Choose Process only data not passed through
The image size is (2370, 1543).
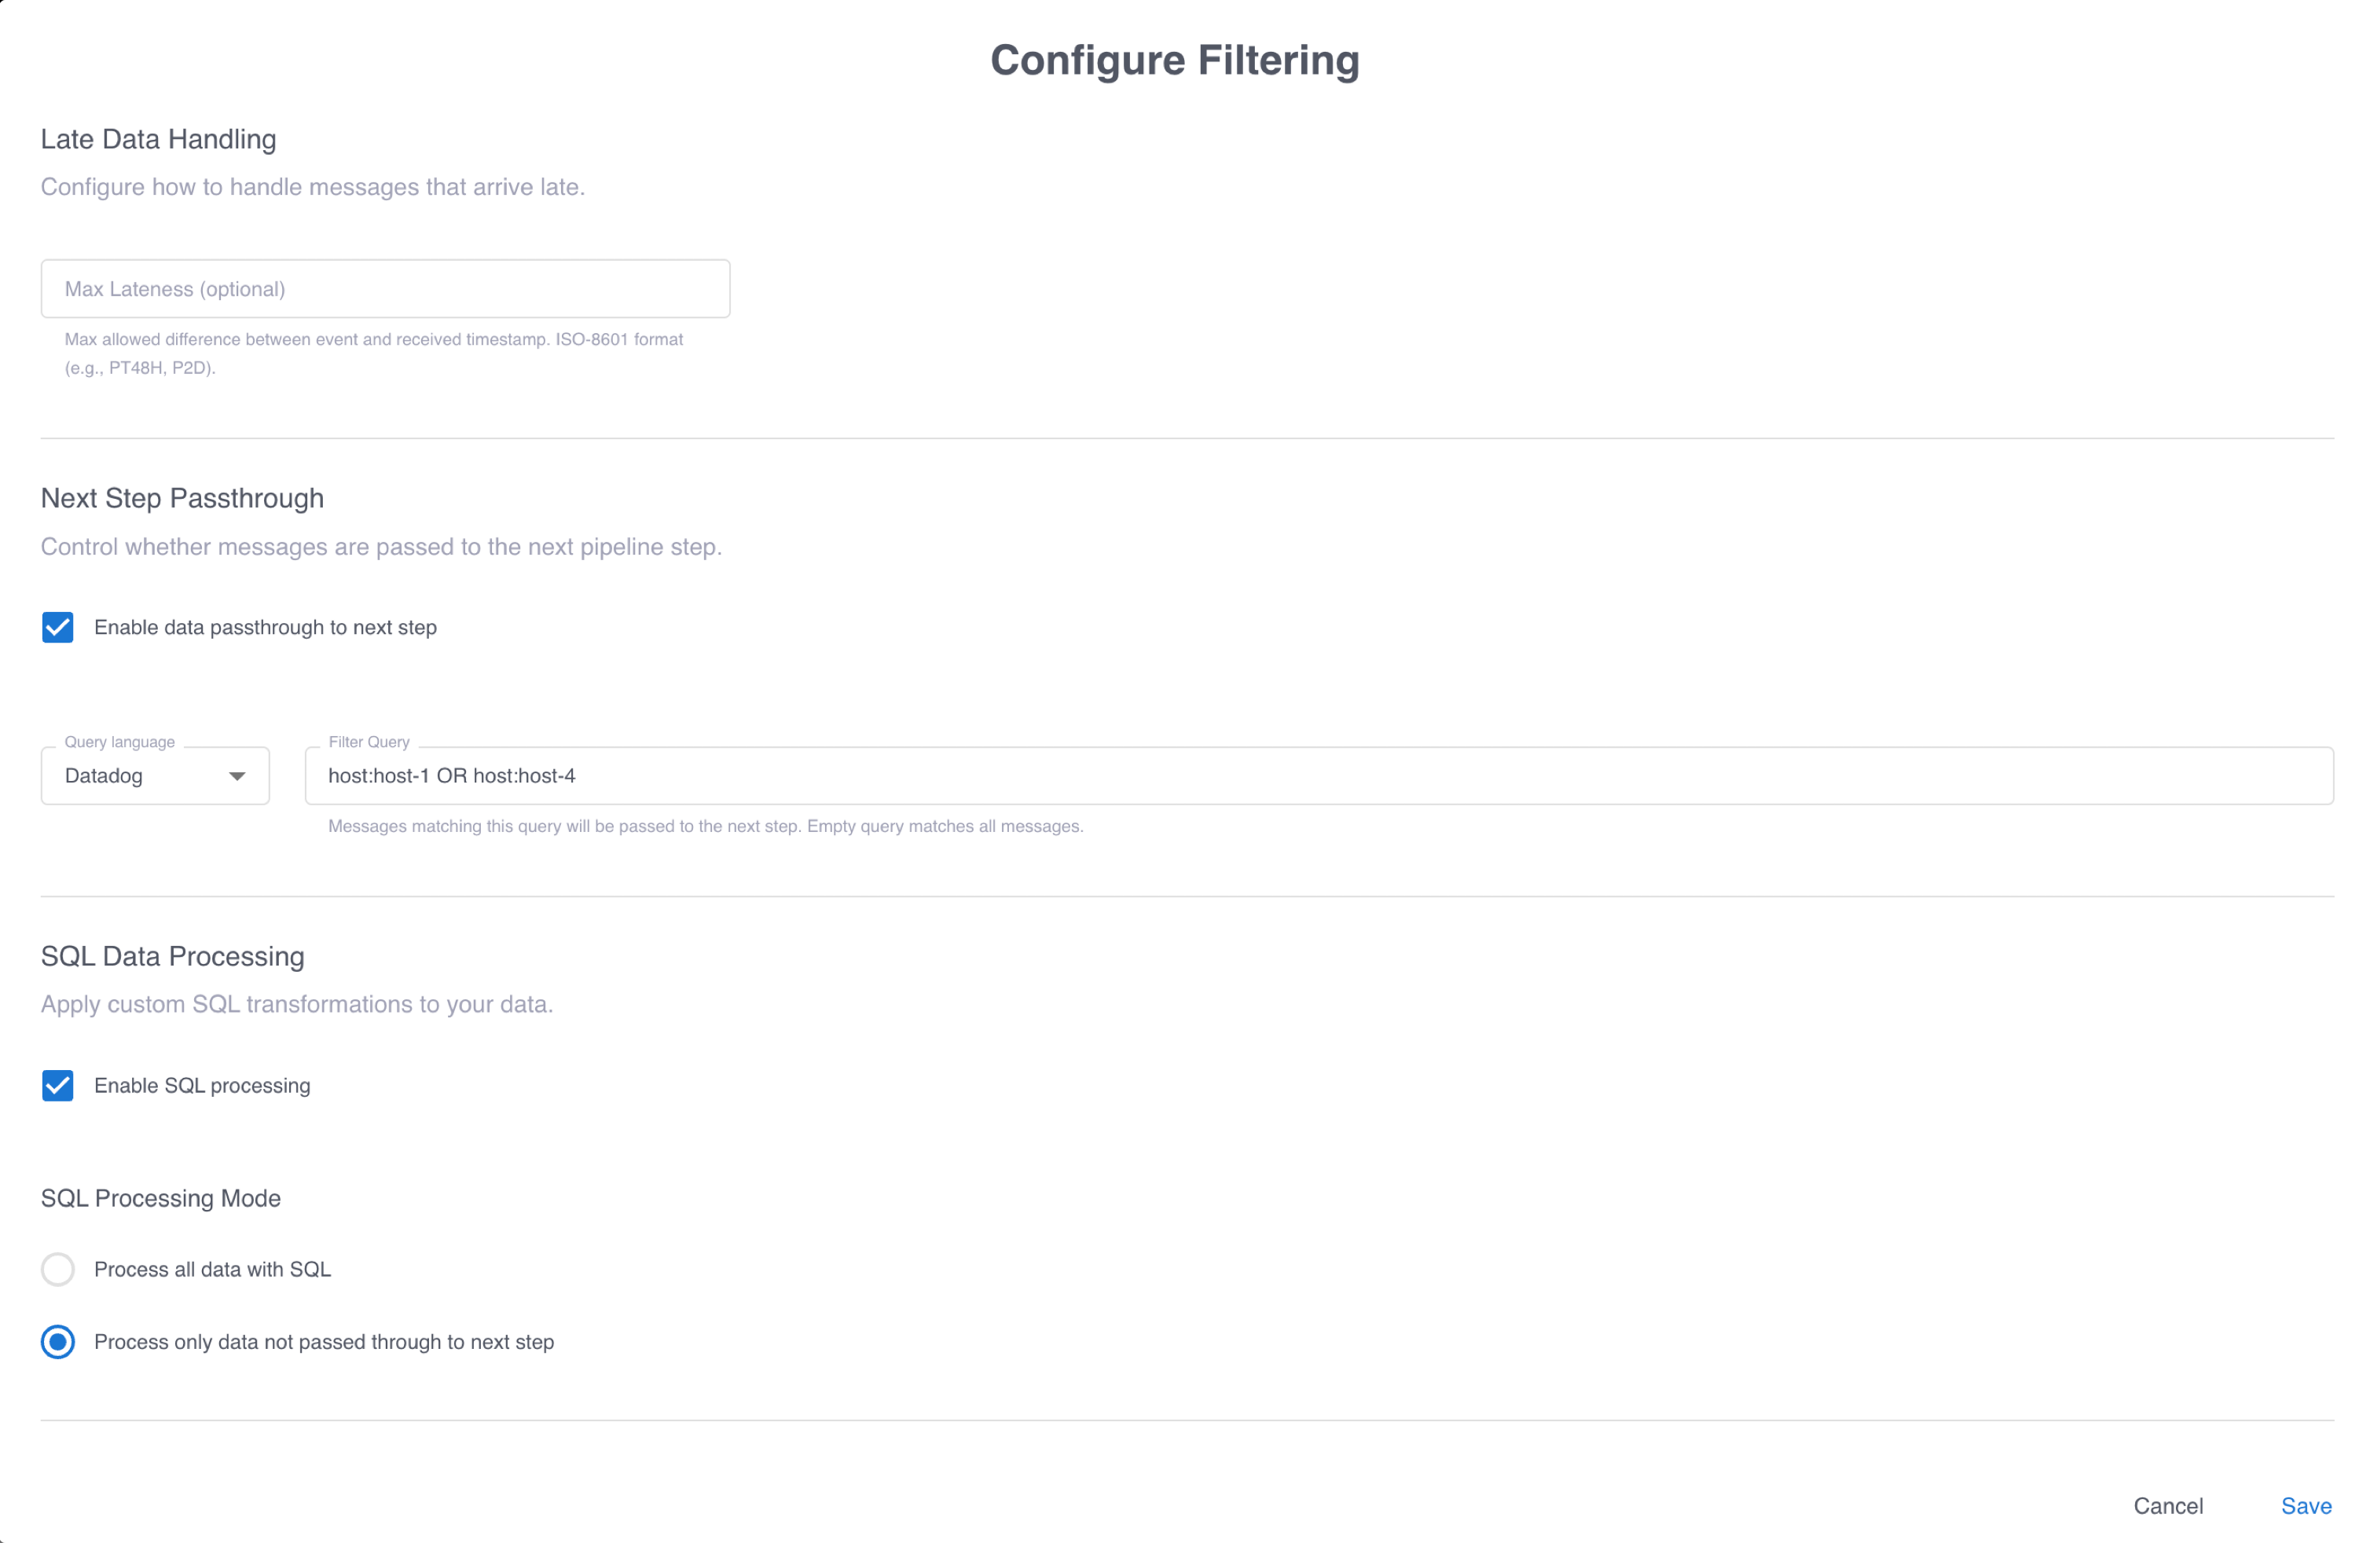57,1342
